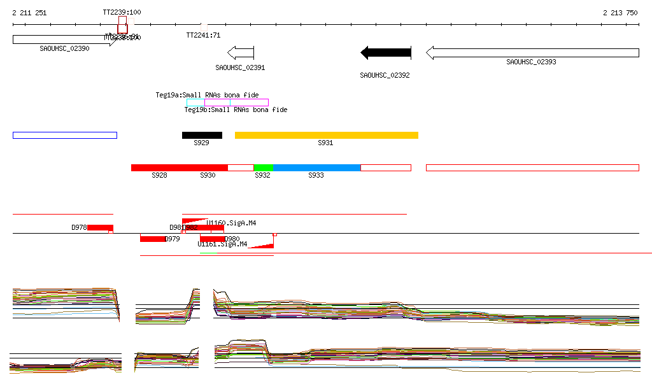Click the SAOUHSC_02393 gene label
The height and width of the screenshot is (389, 652).
[x=531, y=62]
